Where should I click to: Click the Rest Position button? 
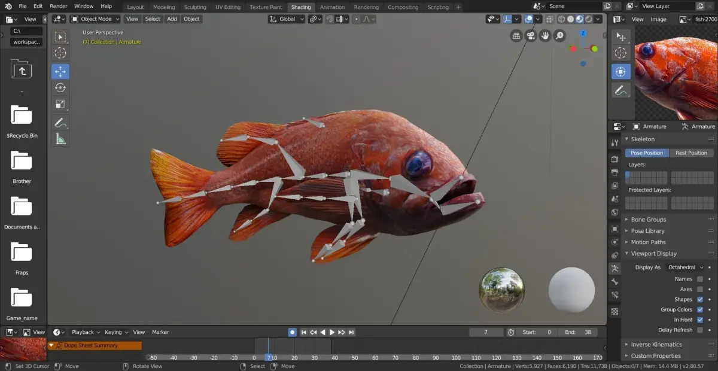coord(692,153)
